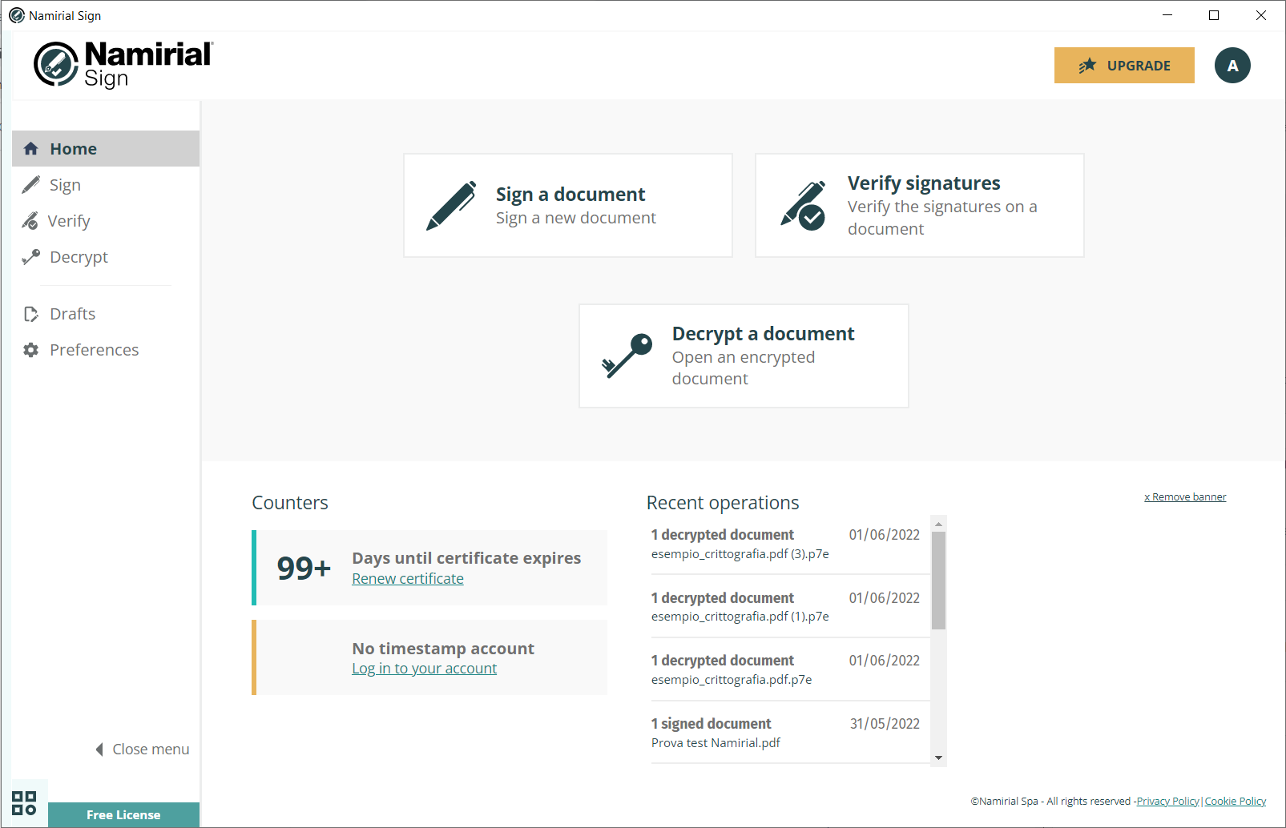Image resolution: width=1286 pixels, height=828 pixels.
Task: Open the Privacy Policy link
Action: (x=1167, y=802)
